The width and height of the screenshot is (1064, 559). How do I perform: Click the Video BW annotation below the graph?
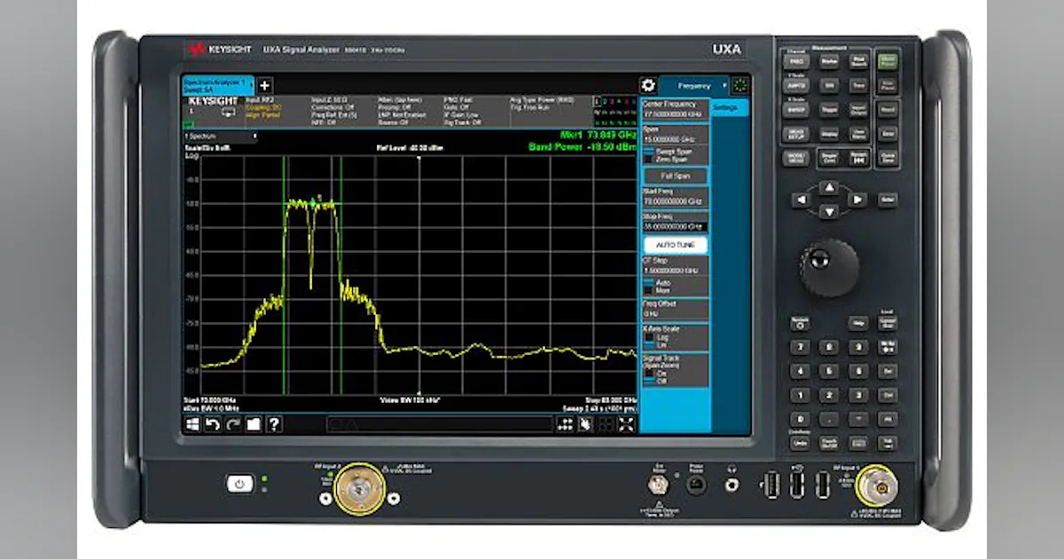pyautogui.click(x=411, y=400)
